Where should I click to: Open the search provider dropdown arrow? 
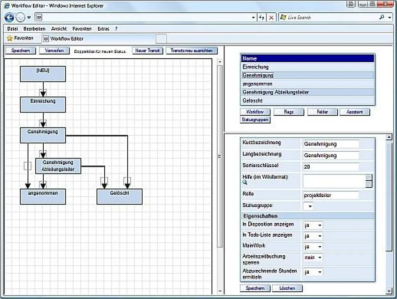click(390, 18)
